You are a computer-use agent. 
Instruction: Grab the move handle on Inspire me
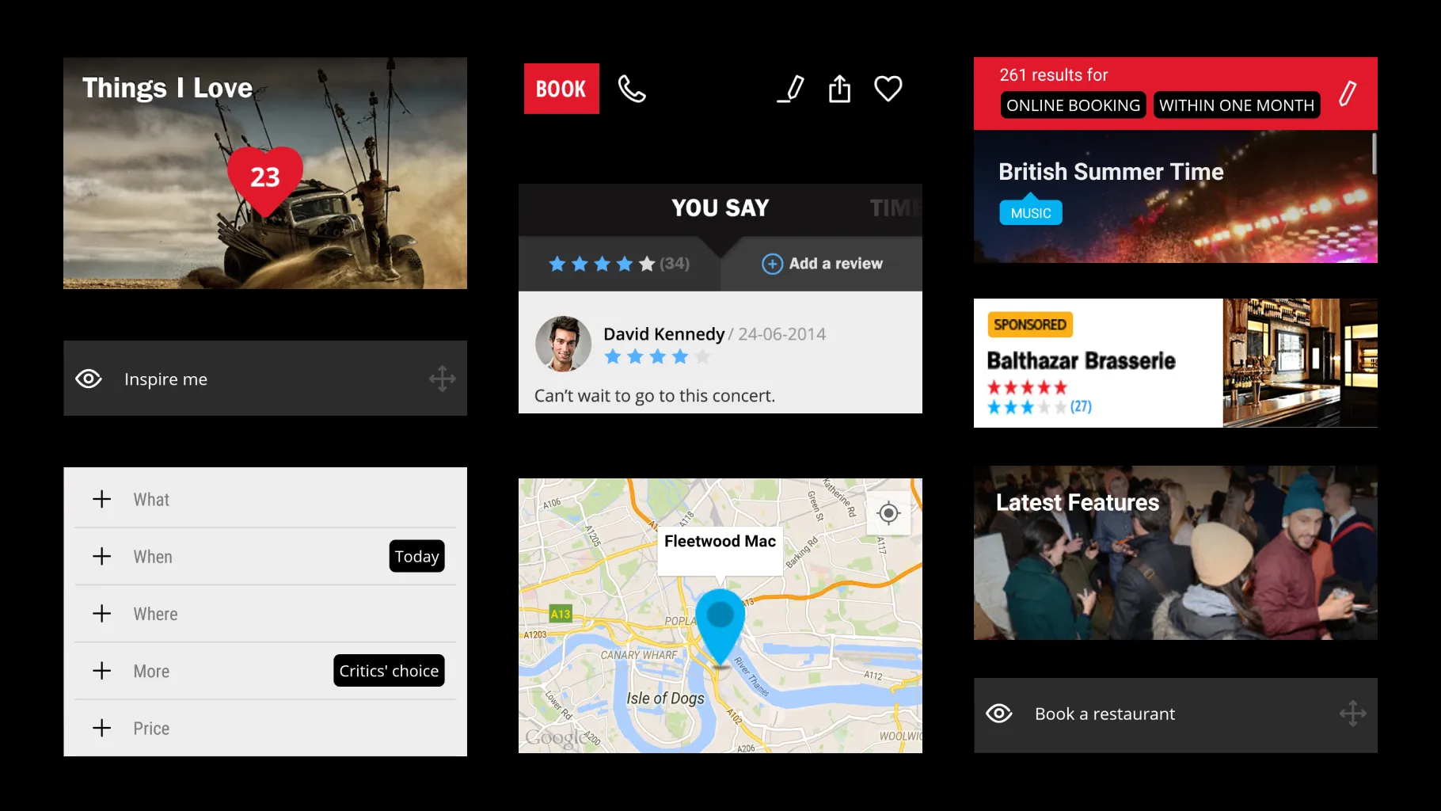442,379
